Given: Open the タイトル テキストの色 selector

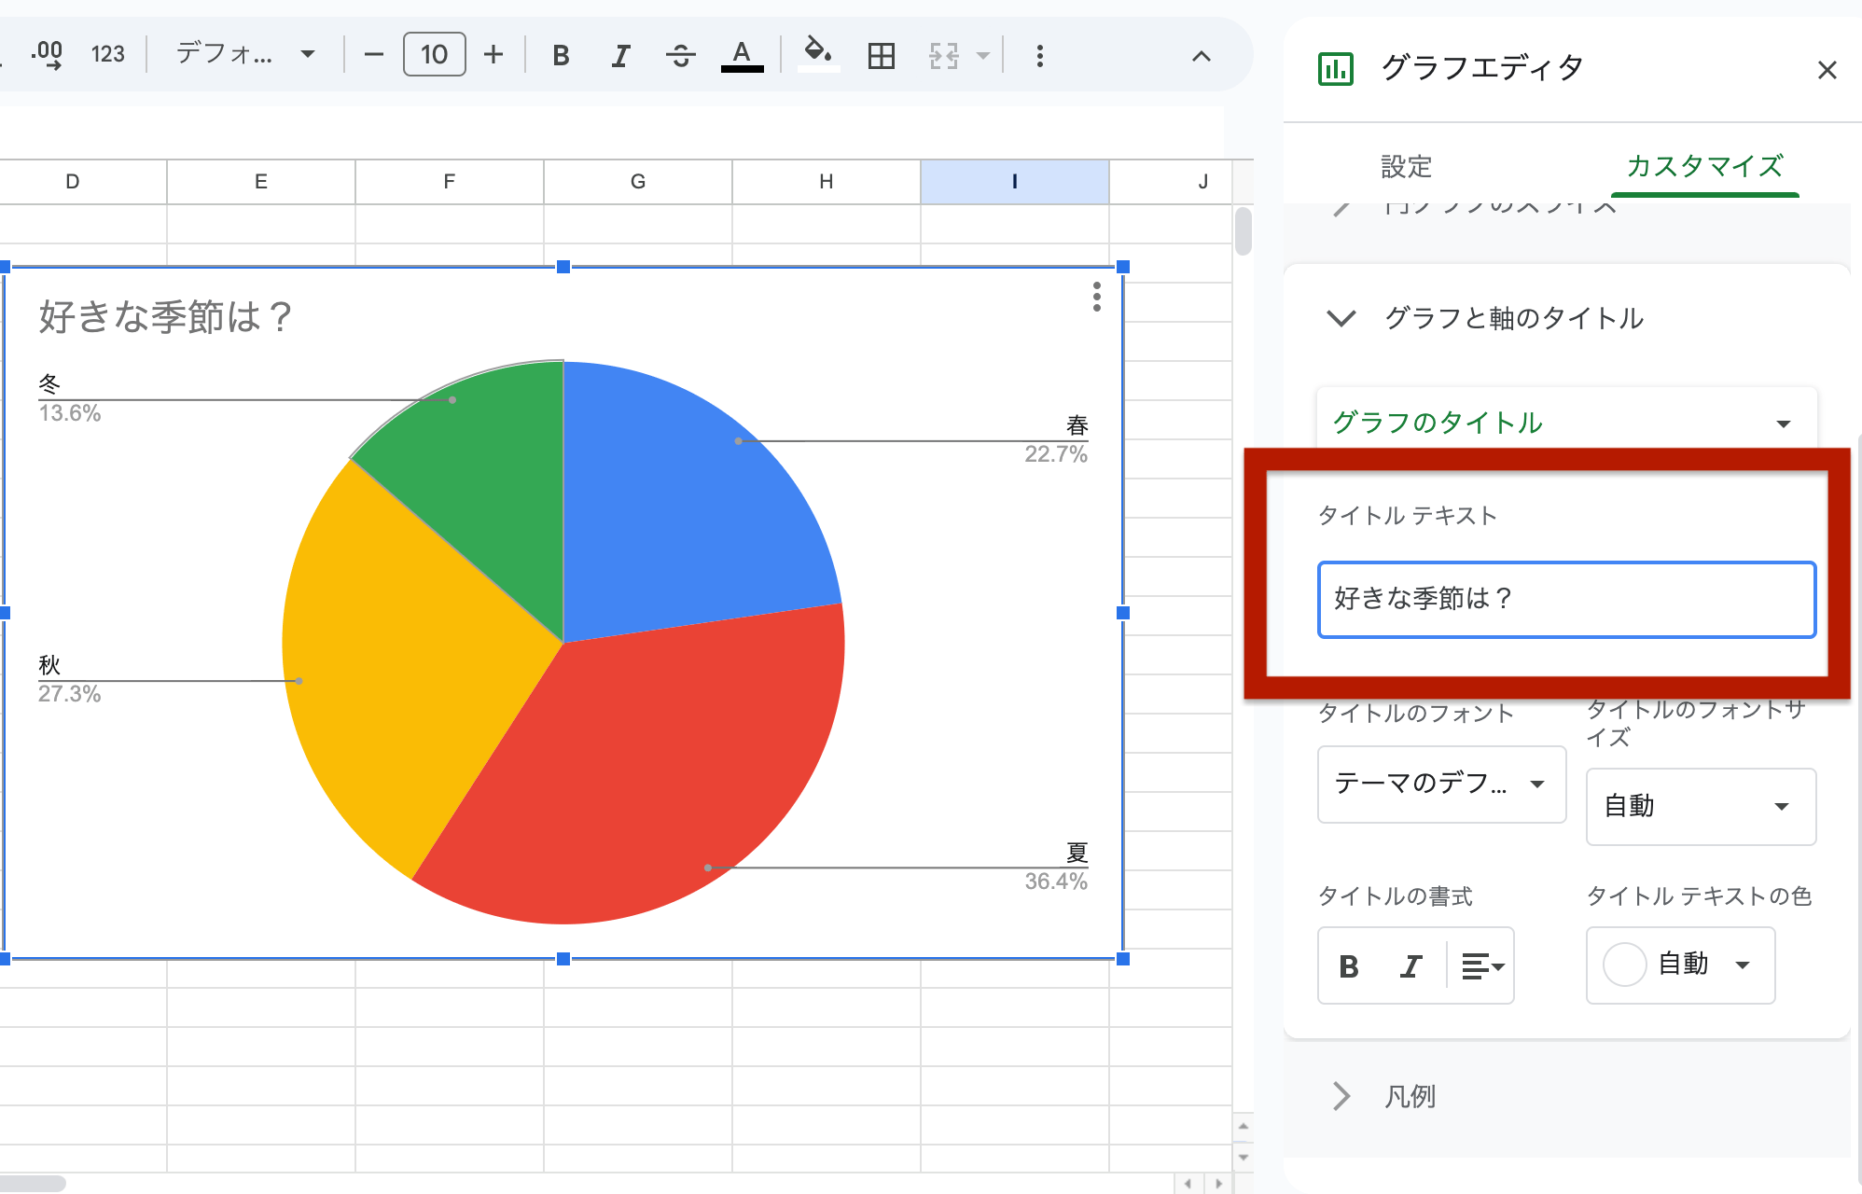Looking at the screenshot, I should tap(1679, 965).
